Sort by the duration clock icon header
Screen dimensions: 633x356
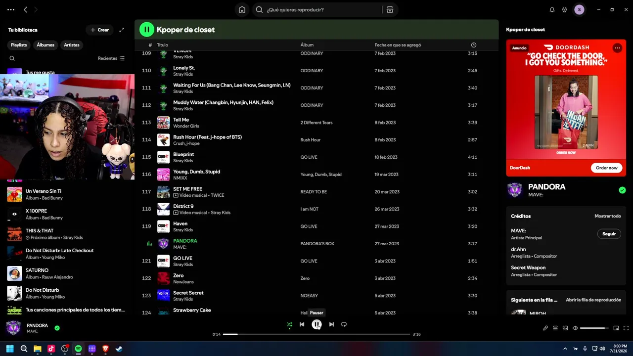tap(474, 45)
